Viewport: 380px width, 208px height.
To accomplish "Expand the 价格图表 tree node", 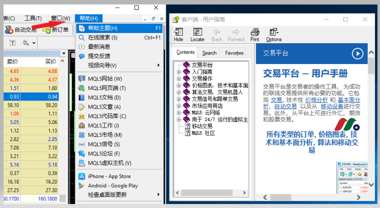I will pyautogui.click(x=179, y=85).
